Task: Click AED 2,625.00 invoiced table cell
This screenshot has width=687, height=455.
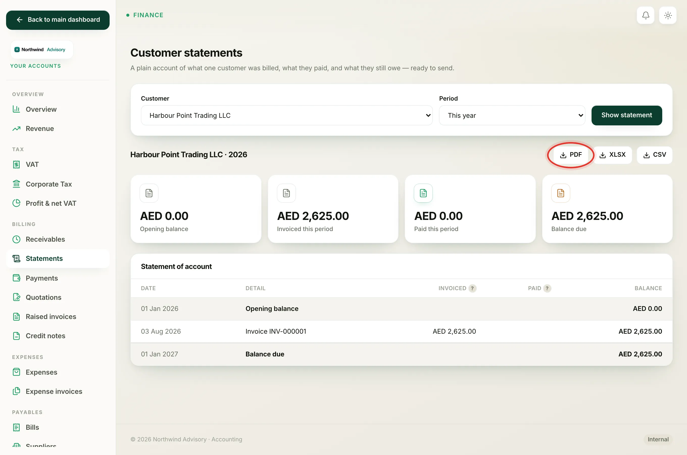Action: point(454,331)
